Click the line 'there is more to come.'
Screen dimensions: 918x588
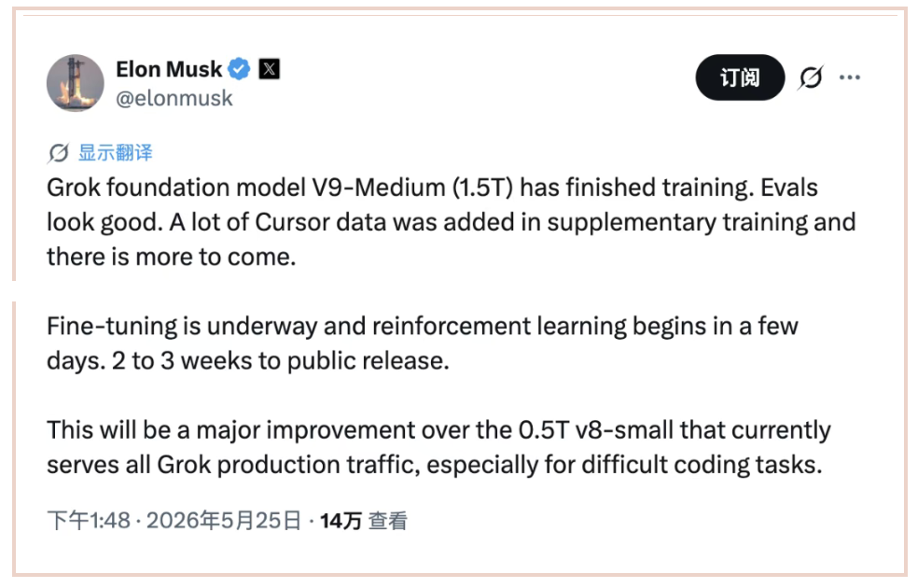coord(172,257)
